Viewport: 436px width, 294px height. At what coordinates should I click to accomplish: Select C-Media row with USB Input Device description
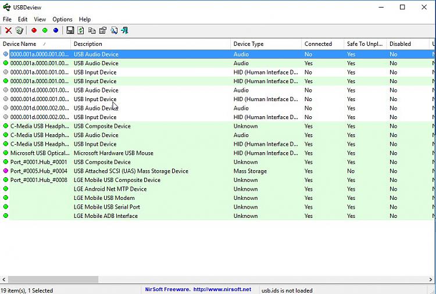coord(217,144)
